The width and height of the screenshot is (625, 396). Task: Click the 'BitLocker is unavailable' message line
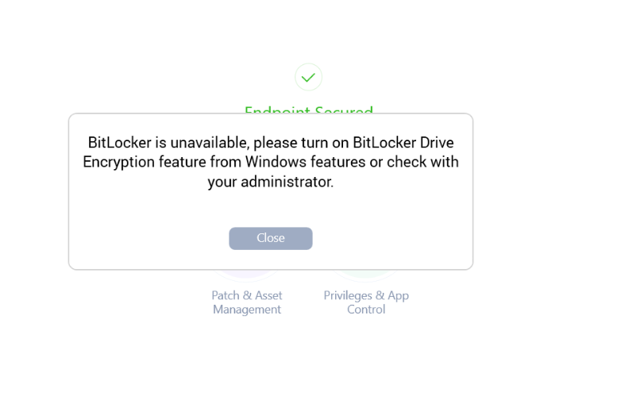[271, 142]
